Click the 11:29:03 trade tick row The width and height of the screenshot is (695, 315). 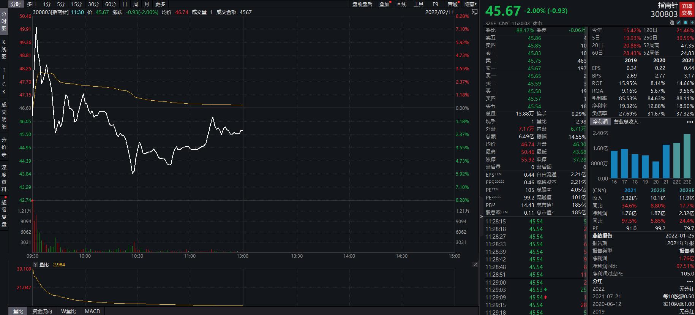click(536, 290)
